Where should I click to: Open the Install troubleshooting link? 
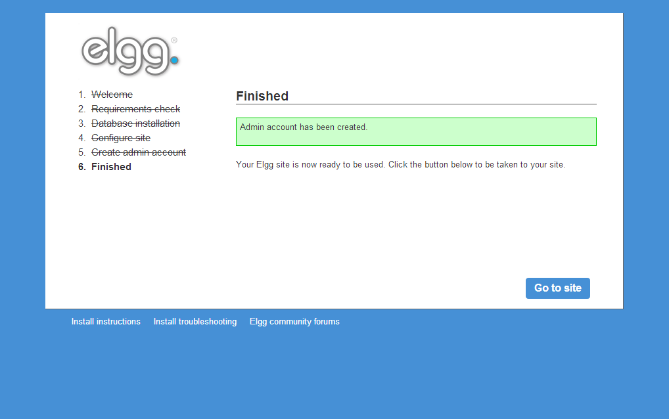(x=195, y=322)
